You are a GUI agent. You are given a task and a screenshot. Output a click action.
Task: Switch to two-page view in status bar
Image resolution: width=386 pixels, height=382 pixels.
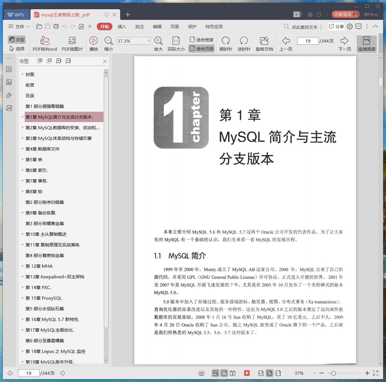tap(233, 373)
